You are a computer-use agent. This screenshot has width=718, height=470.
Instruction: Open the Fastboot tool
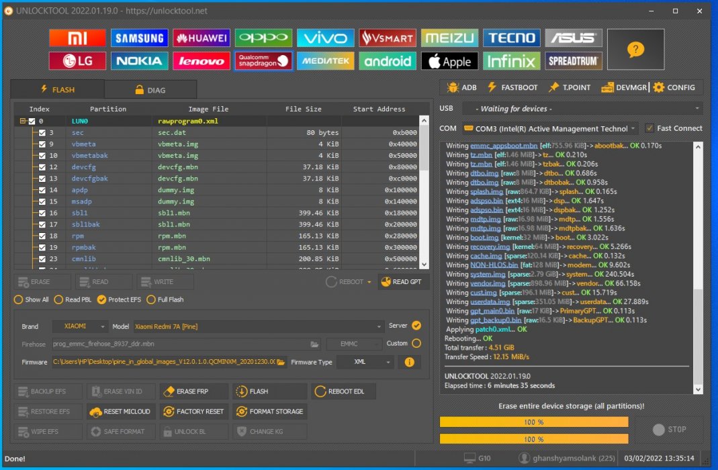(512, 87)
